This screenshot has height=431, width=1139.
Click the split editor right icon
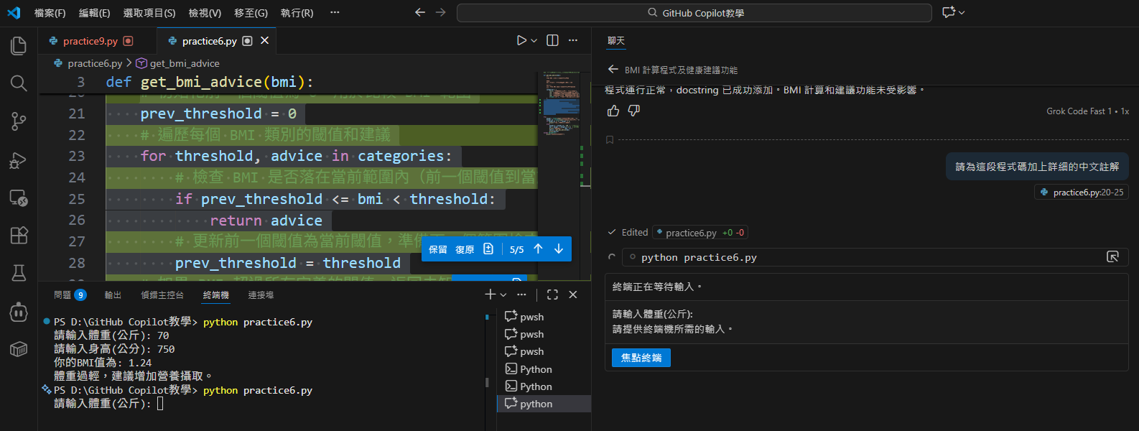pos(552,41)
